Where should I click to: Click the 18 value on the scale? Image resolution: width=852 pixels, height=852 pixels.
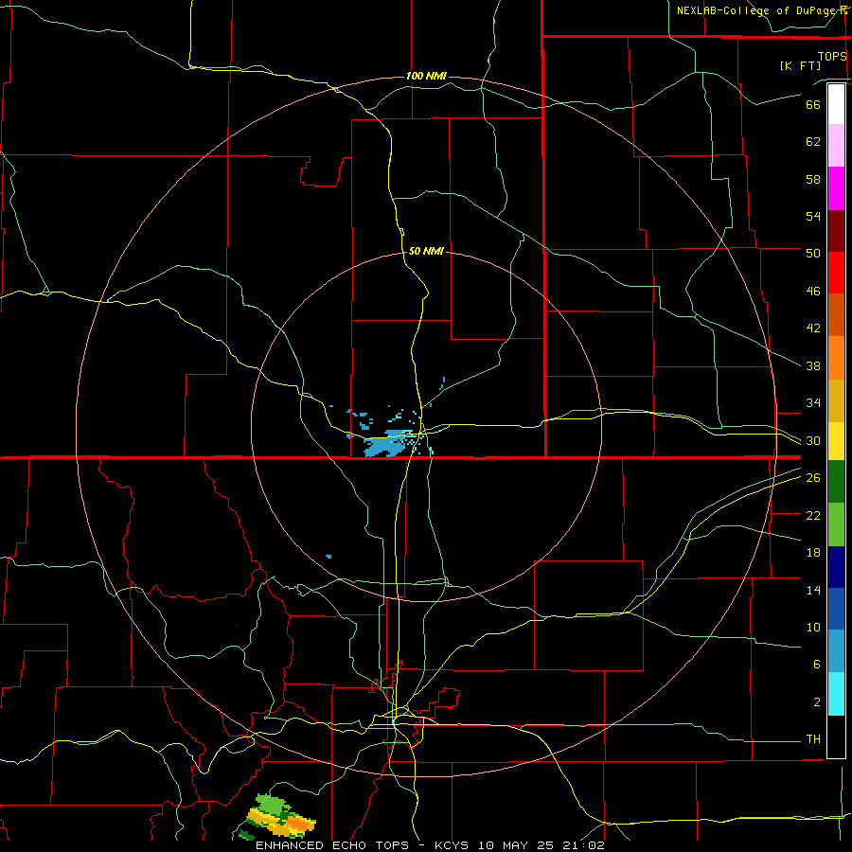(x=813, y=553)
